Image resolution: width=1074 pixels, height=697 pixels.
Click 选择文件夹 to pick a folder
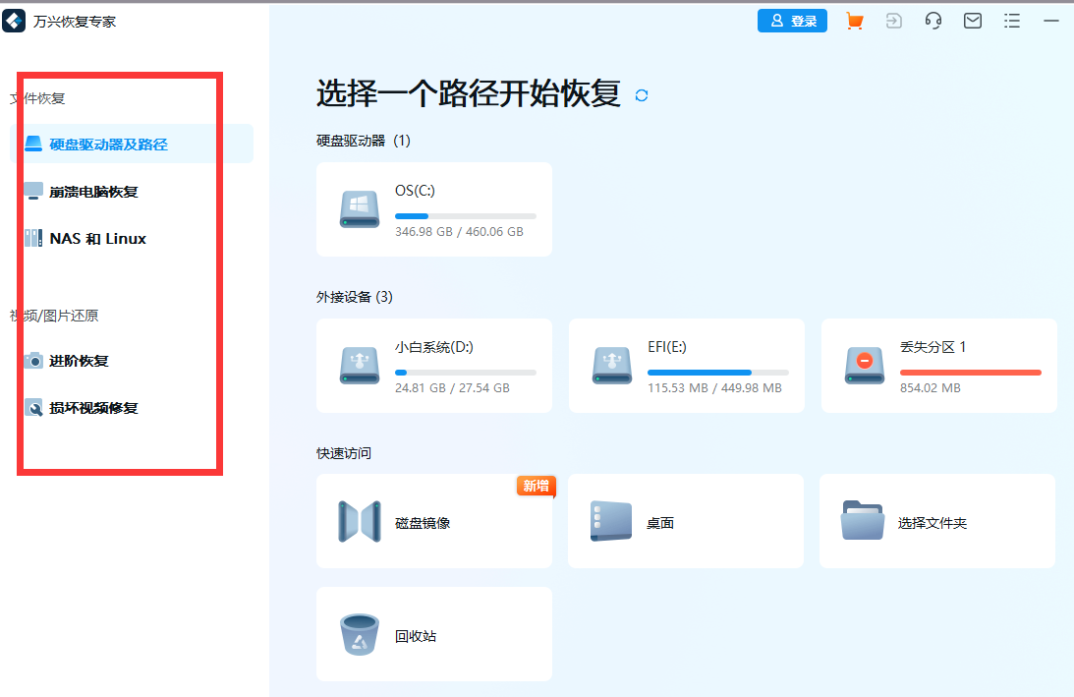pos(937,521)
